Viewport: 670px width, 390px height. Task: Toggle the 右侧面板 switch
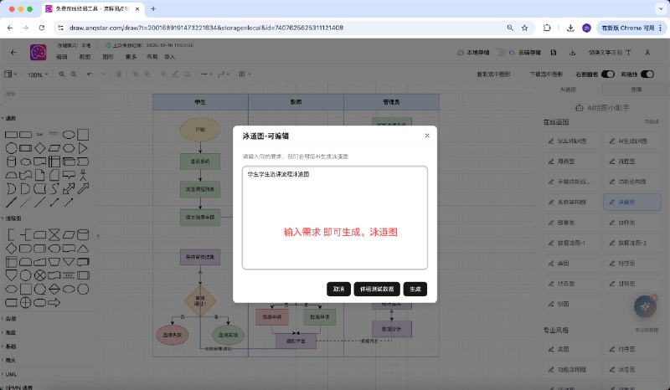[x=608, y=74]
